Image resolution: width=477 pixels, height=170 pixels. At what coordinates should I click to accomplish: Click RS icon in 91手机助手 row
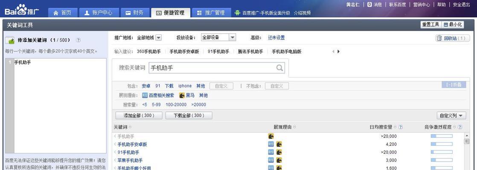271,152
